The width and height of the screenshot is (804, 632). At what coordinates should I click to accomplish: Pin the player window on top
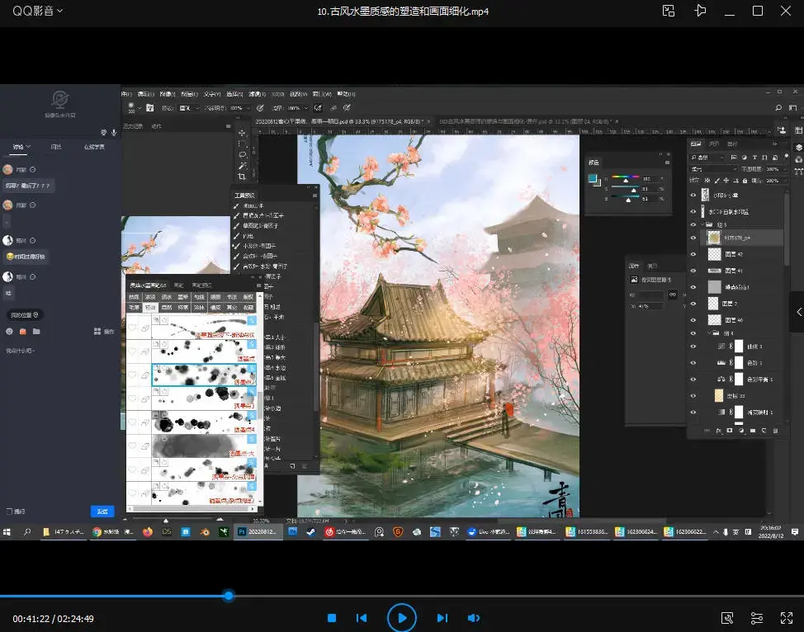point(701,11)
